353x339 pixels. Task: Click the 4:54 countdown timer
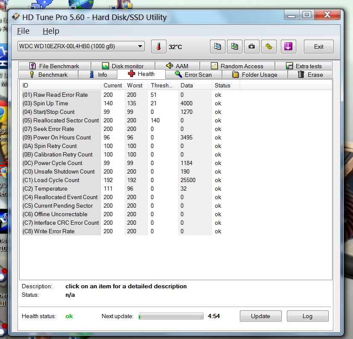click(x=214, y=316)
